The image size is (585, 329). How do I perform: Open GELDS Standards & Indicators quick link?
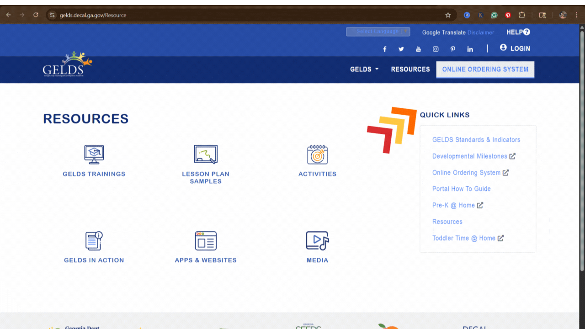(476, 140)
